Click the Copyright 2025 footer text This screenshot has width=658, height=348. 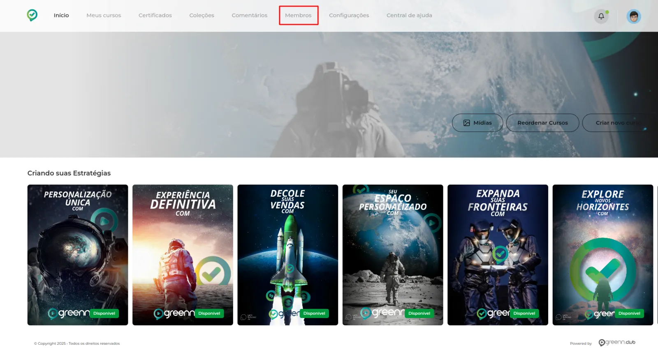pos(77,343)
